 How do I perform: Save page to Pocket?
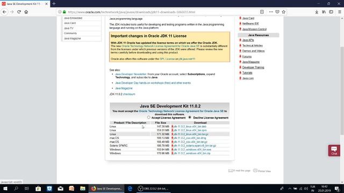277,12
